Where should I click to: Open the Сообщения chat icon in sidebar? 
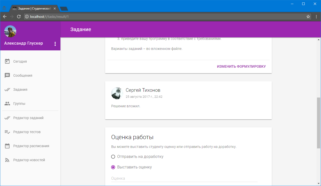8,75
